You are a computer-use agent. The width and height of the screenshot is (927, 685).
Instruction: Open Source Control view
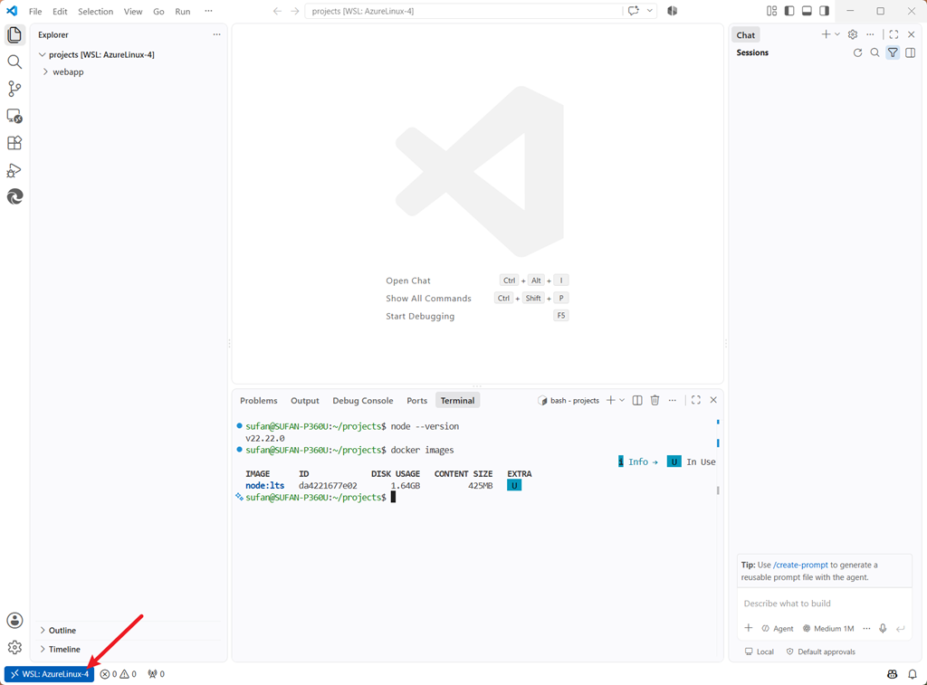(14, 89)
